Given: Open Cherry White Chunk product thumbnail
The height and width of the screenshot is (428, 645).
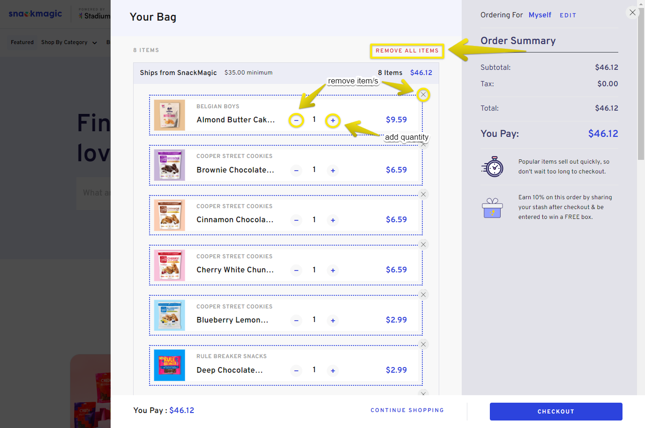Looking at the screenshot, I should pyautogui.click(x=170, y=265).
